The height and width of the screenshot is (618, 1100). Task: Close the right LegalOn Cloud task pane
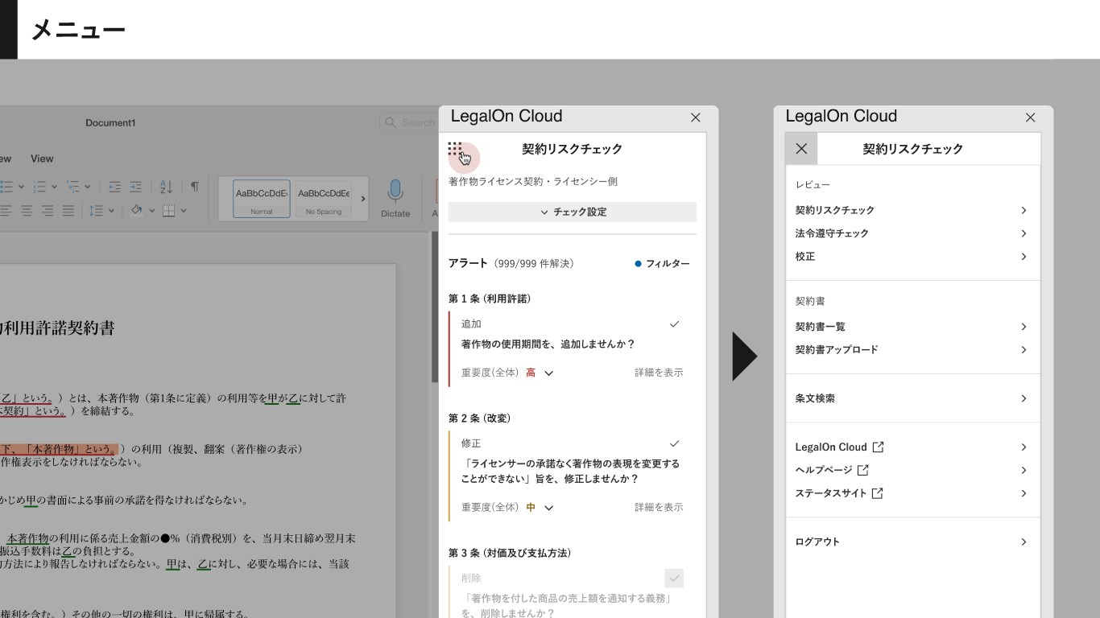[x=1030, y=117]
